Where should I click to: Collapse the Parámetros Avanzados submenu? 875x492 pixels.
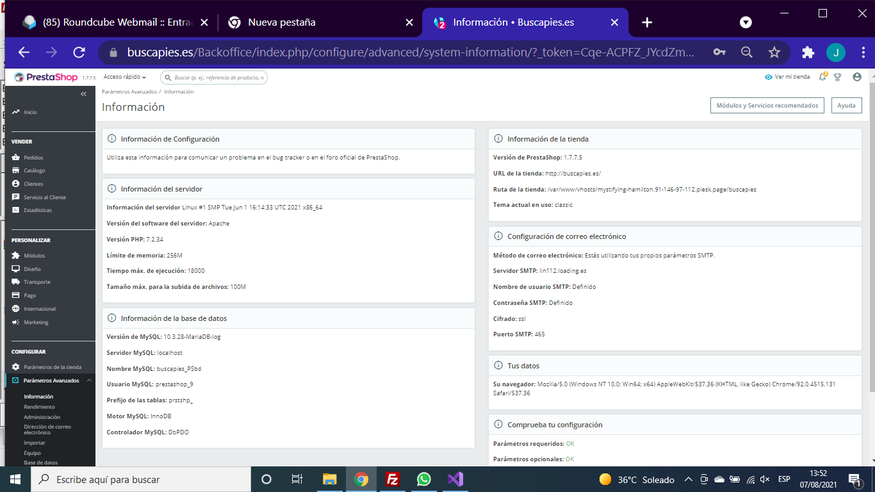[x=89, y=381]
